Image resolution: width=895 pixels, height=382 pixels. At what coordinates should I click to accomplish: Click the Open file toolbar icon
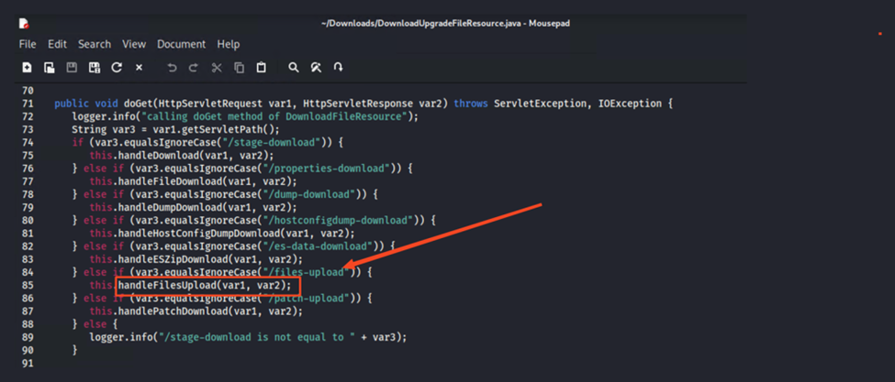(50, 68)
